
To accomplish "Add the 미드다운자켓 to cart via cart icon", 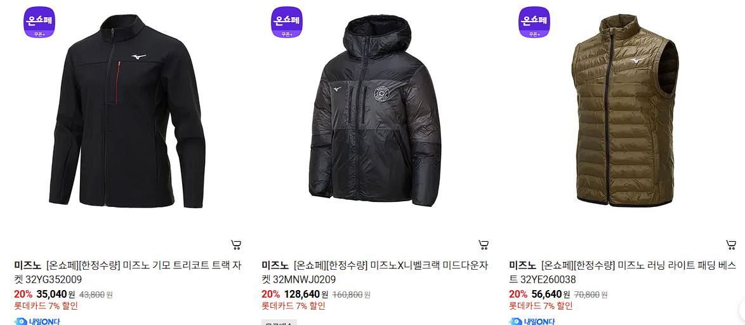I will 484,245.
